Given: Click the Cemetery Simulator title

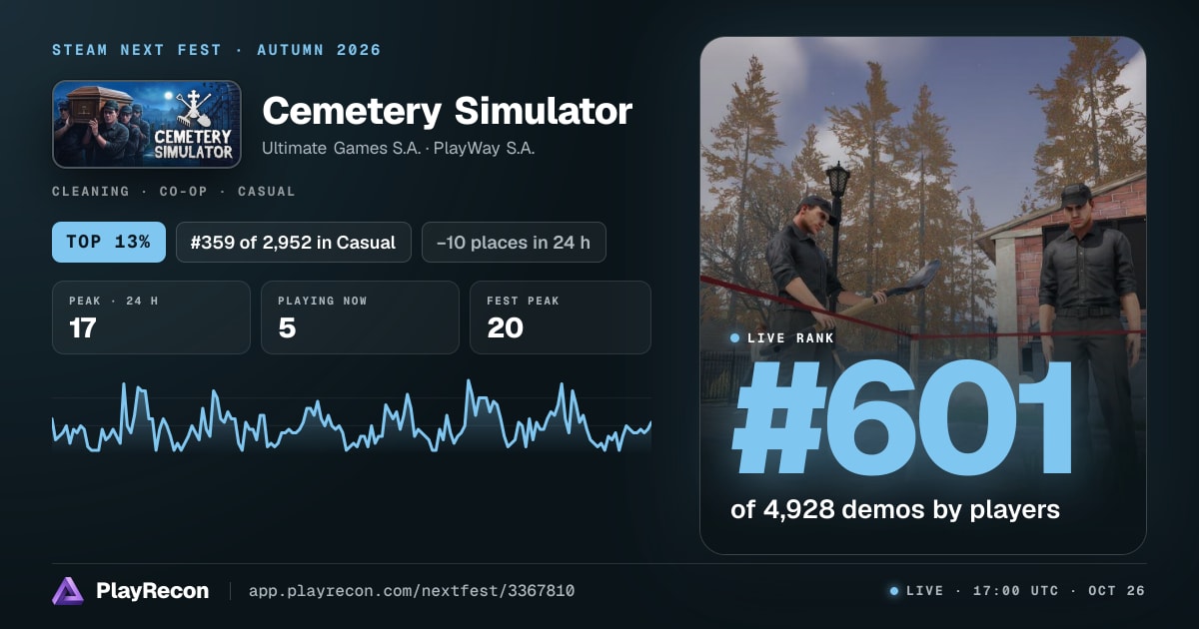Looking at the screenshot, I should [447, 111].
